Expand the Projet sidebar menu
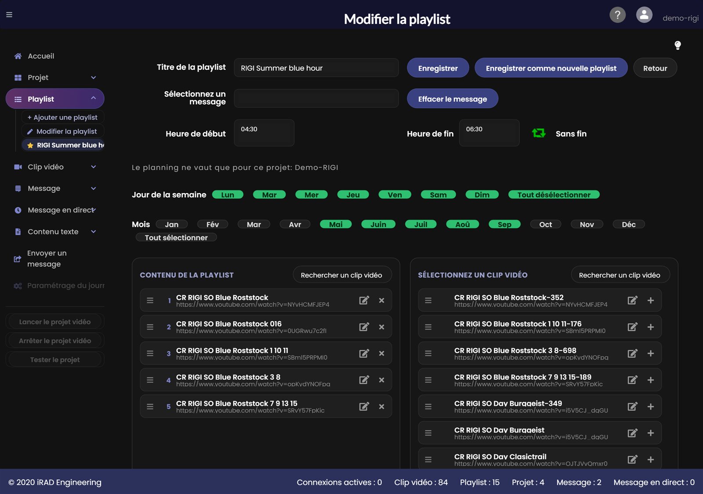 55,77
